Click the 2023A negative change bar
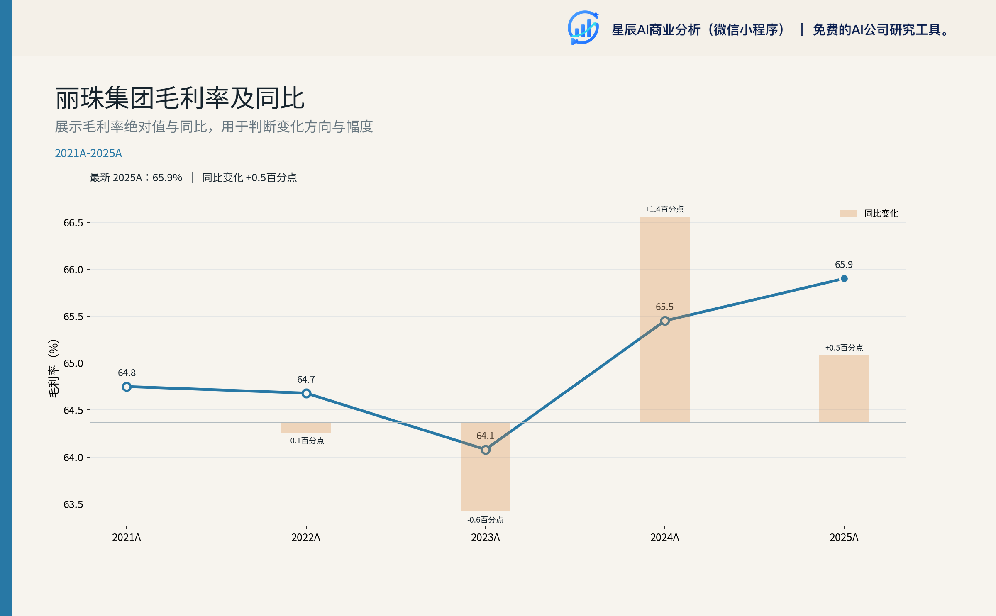Viewport: 996px width, 616px height. (x=486, y=467)
